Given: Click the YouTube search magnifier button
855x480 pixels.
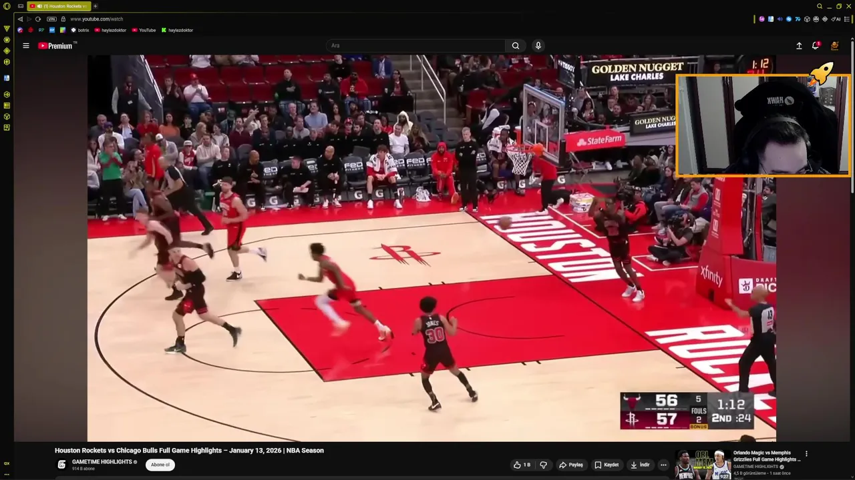Looking at the screenshot, I should [516, 45].
